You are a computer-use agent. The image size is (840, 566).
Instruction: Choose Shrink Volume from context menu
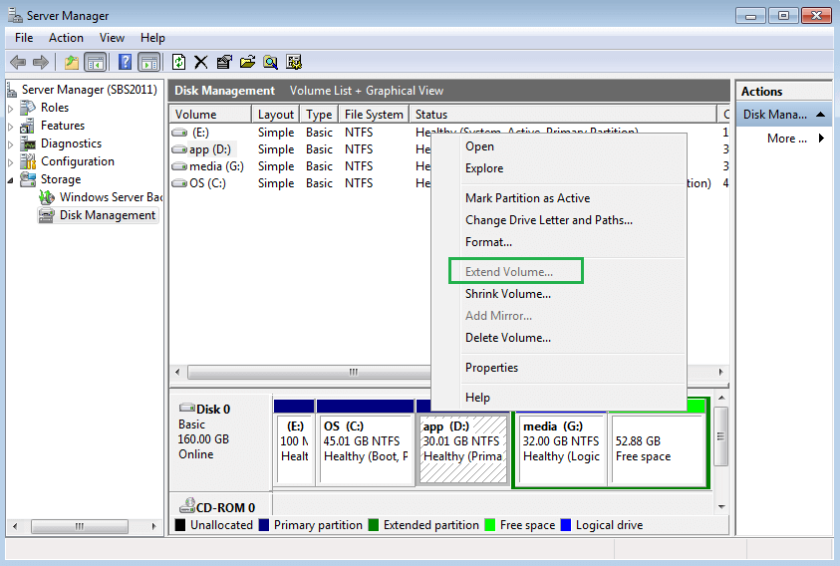coord(507,294)
